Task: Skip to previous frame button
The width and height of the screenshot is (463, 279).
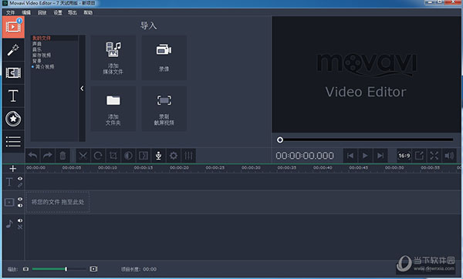Action: pyautogui.click(x=350, y=156)
